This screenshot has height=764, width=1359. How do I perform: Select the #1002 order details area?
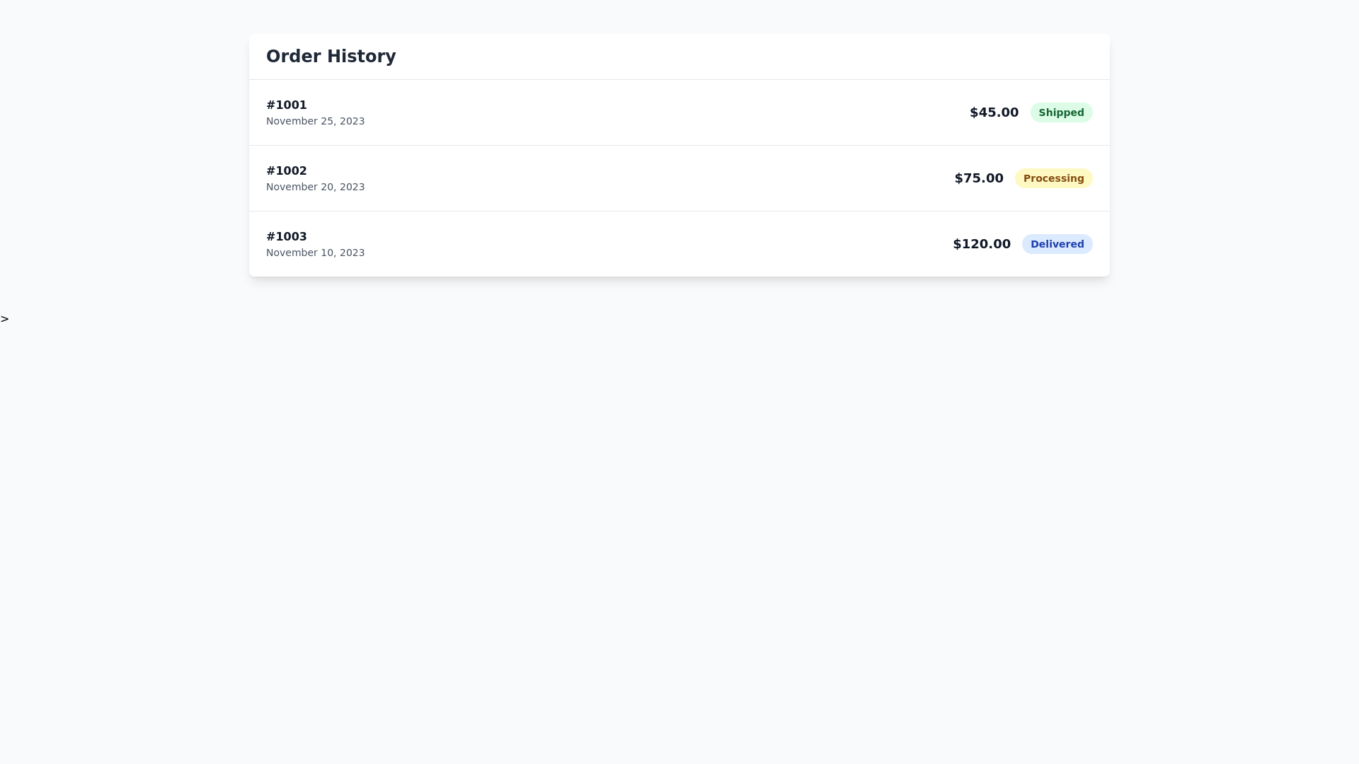[x=315, y=178]
